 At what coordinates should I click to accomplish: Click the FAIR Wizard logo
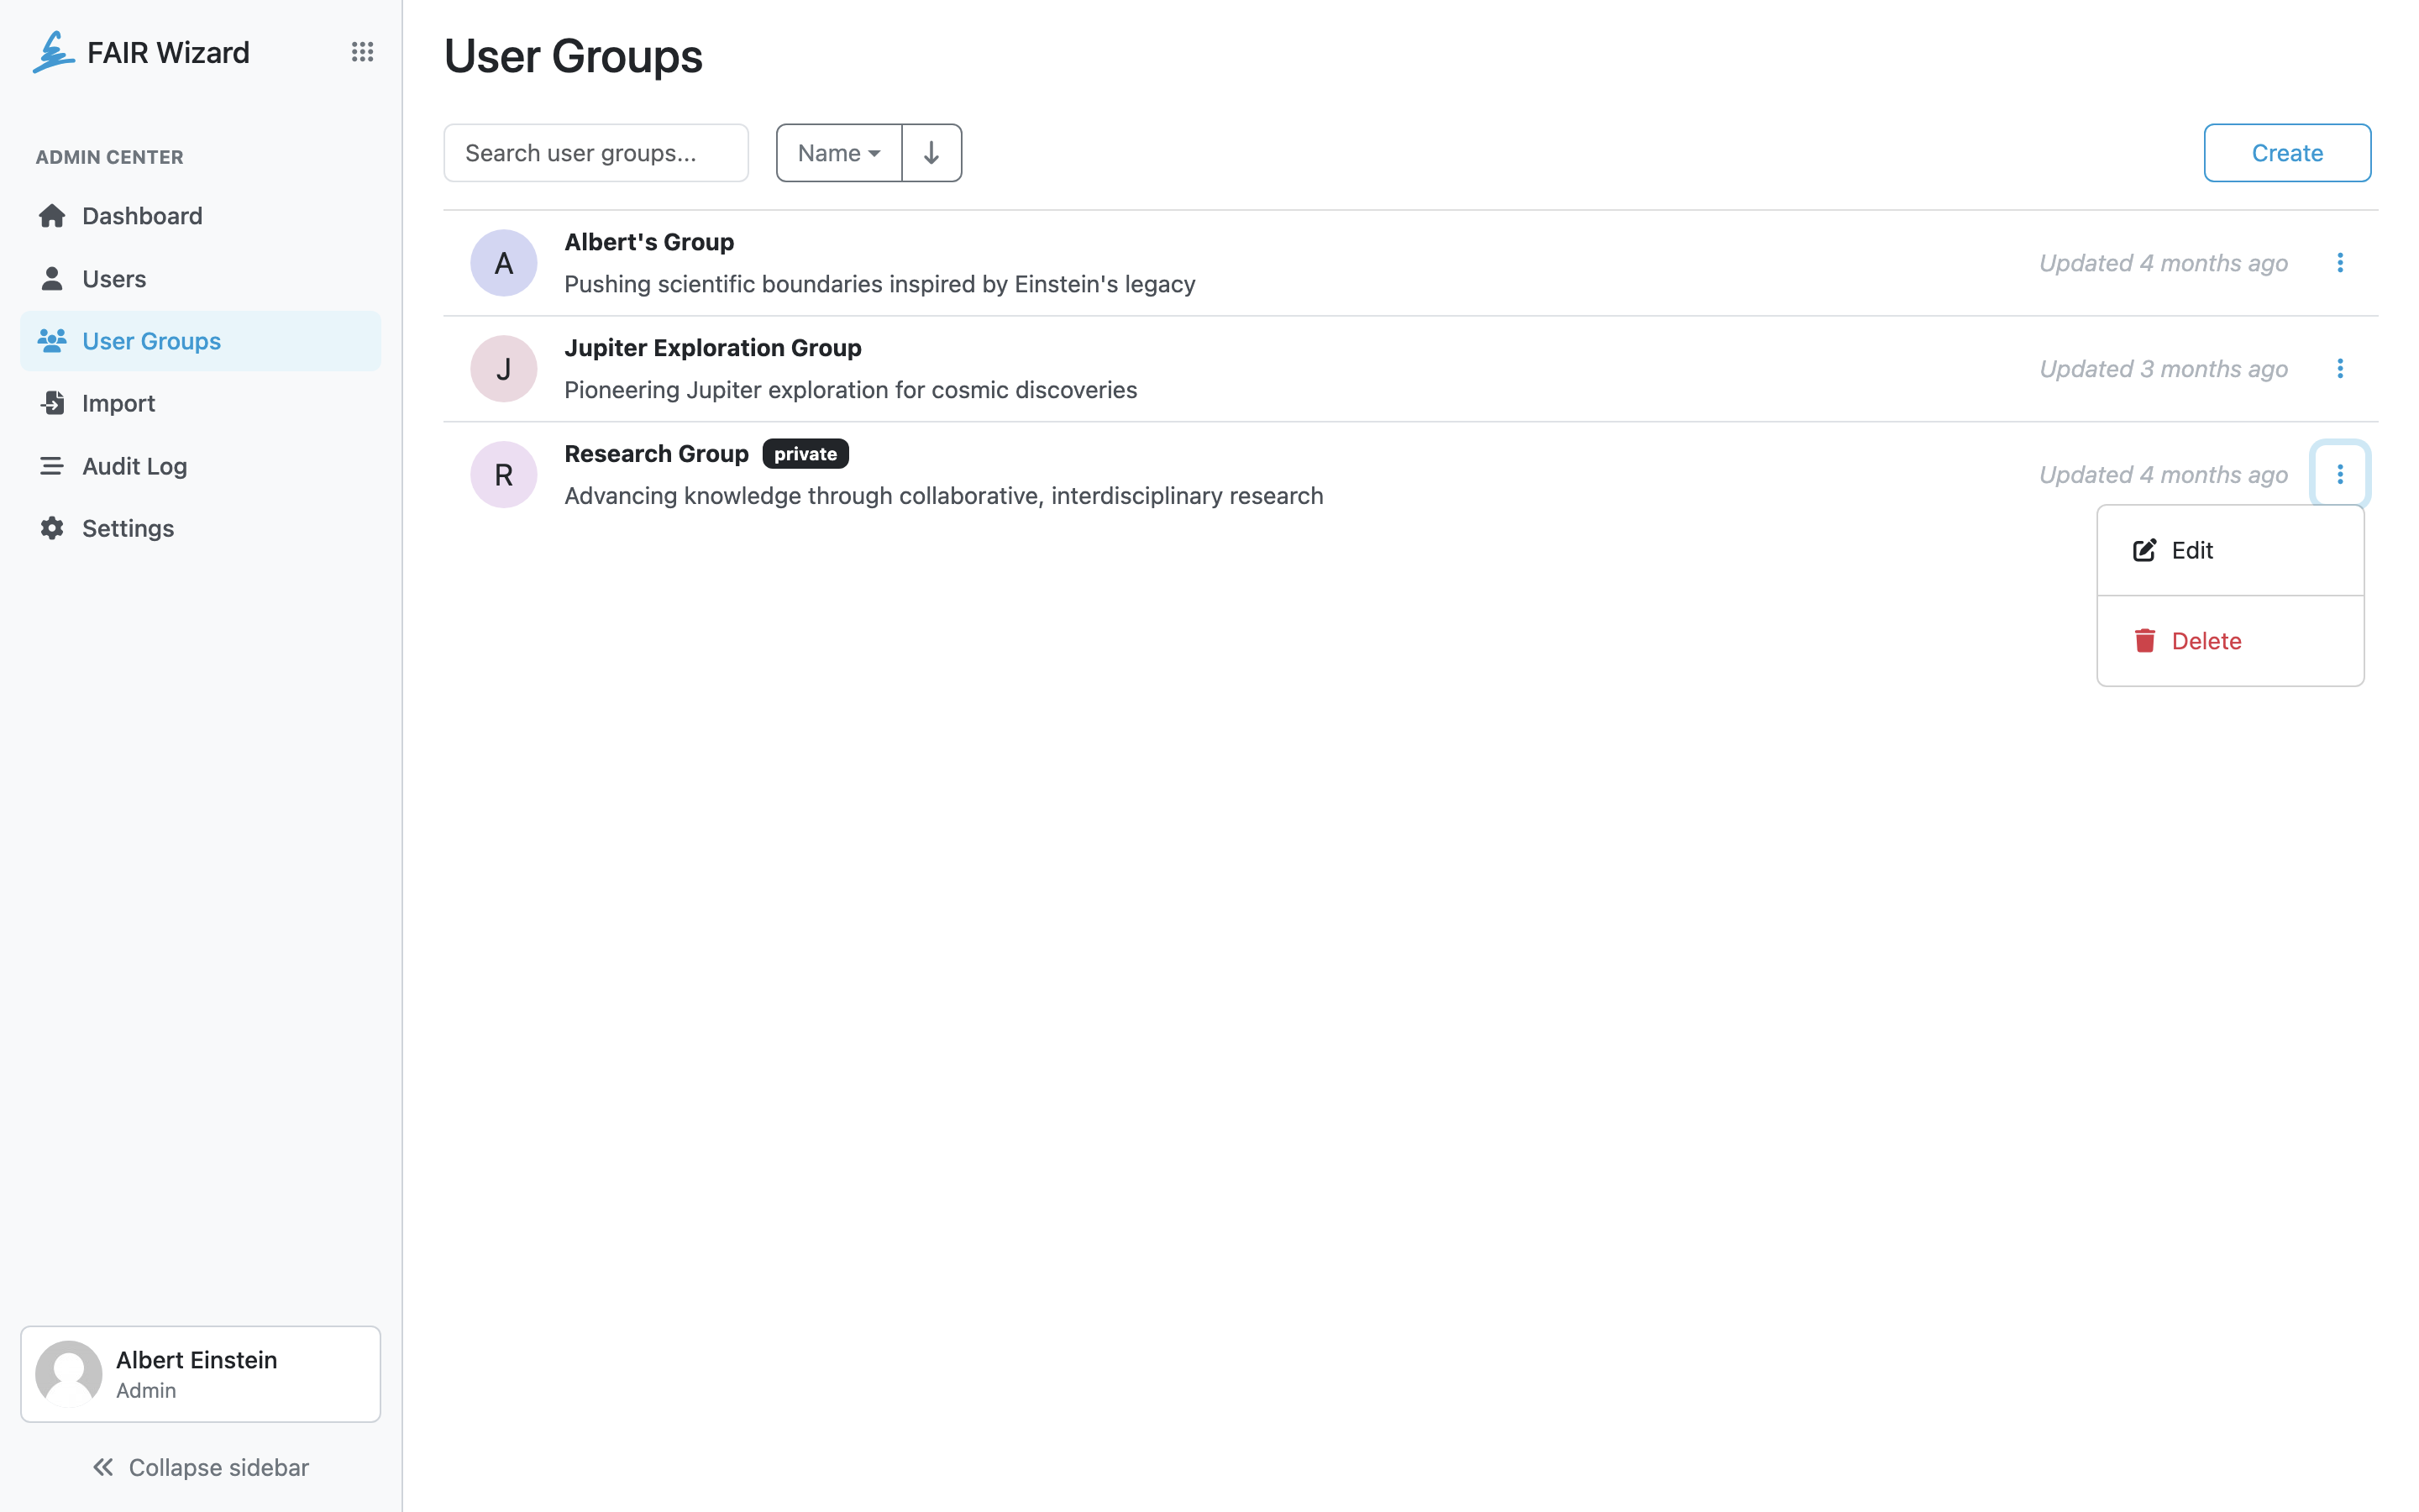point(141,52)
